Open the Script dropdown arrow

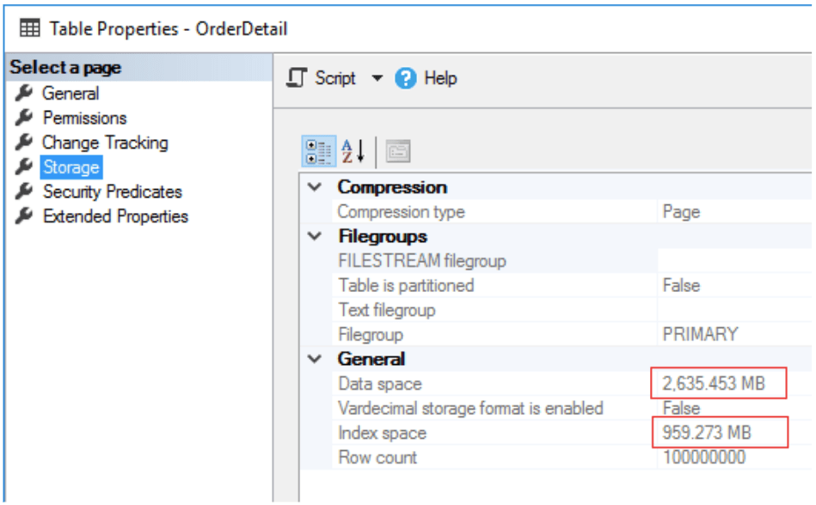377,78
